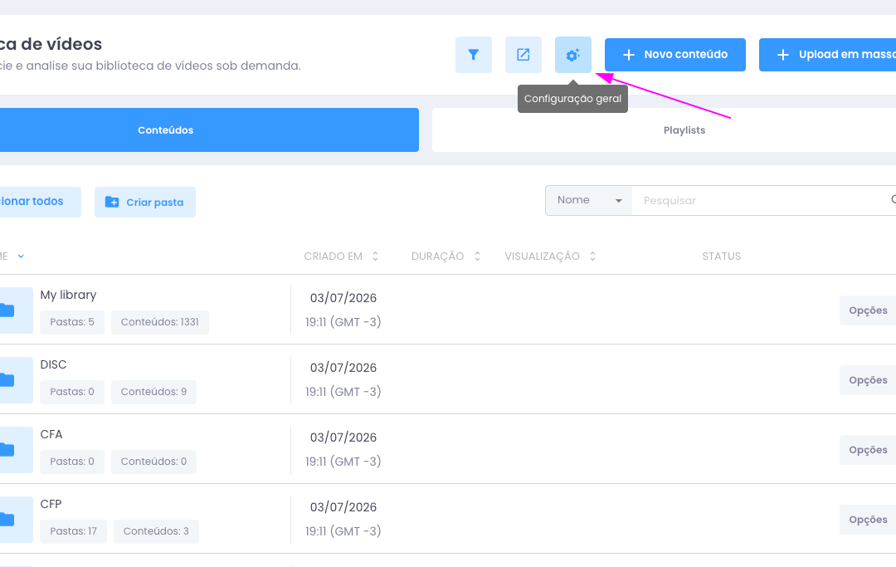The height and width of the screenshot is (567, 896).
Task: Click the Criar pasta button
Action: coord(145,202)
